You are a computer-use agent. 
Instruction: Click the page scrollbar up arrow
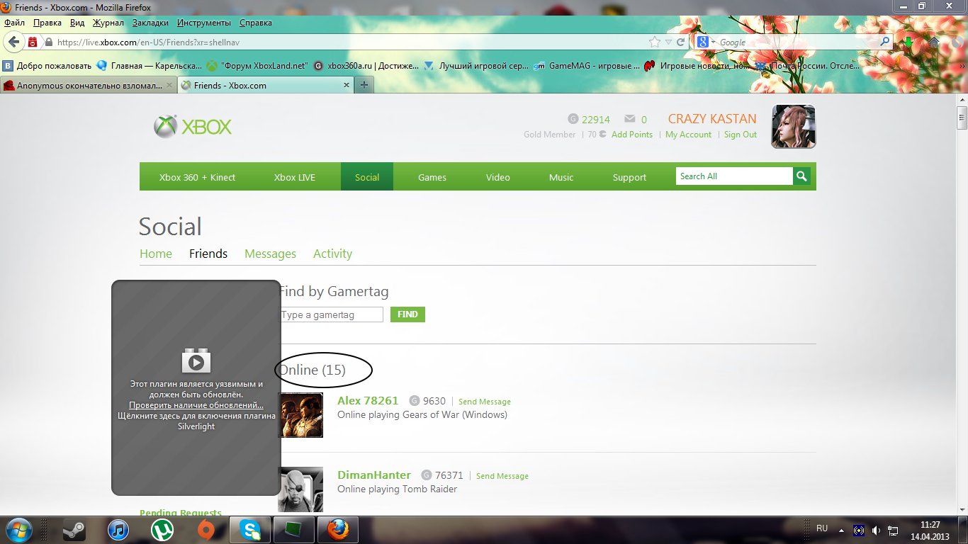(x=962, y=99)
